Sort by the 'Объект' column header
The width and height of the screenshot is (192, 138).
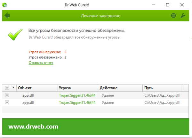tap(37, 88)
